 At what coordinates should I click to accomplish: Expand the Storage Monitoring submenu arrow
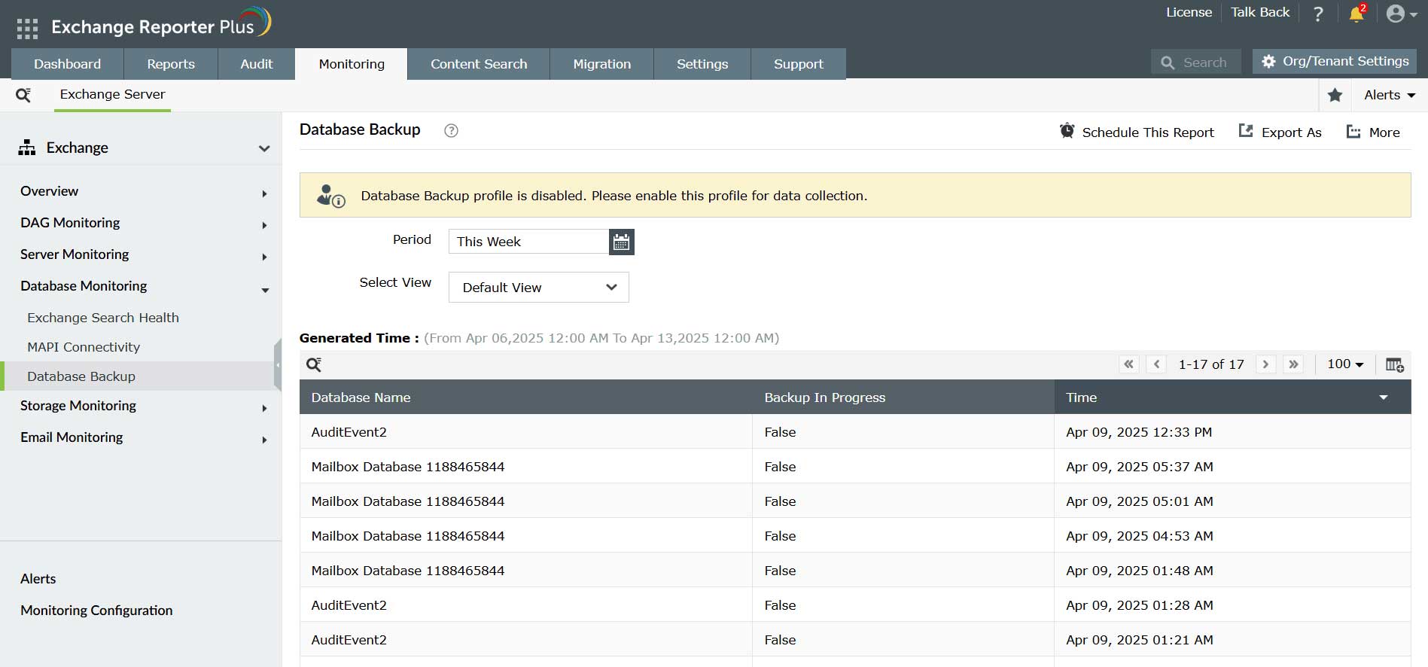pyautogui.click(x=264, y=408)
